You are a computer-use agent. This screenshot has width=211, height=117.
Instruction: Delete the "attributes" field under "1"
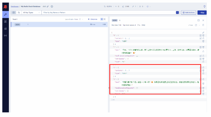tap(203, 59)
